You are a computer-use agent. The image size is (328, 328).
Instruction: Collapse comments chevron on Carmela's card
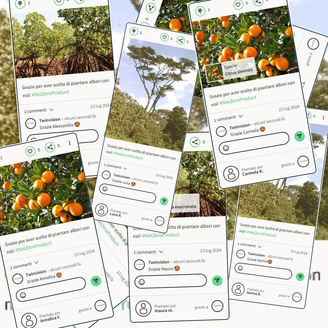(x=240, y=116)
